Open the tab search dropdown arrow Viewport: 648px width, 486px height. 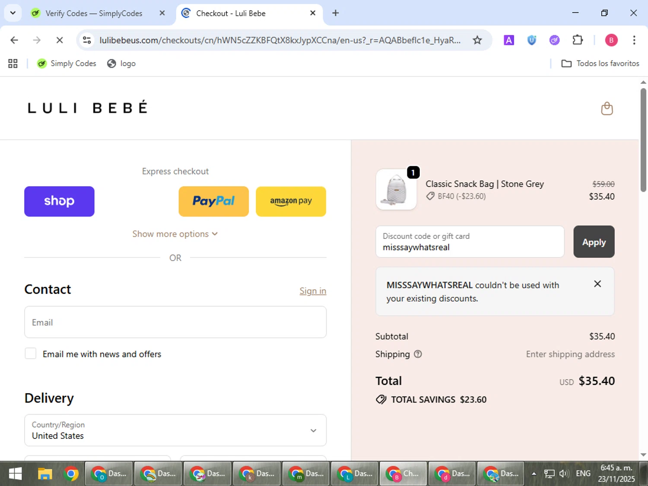13,13
